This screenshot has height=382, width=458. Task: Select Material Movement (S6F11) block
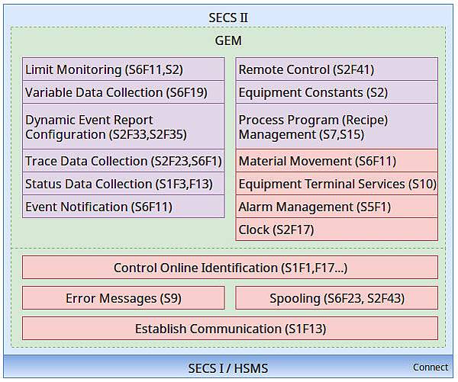pyautogui.click(x=337, y=161)
